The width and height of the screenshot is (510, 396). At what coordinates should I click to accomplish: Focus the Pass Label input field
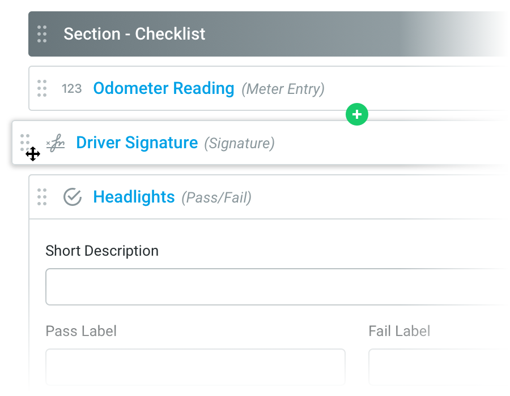click(195, 367)
